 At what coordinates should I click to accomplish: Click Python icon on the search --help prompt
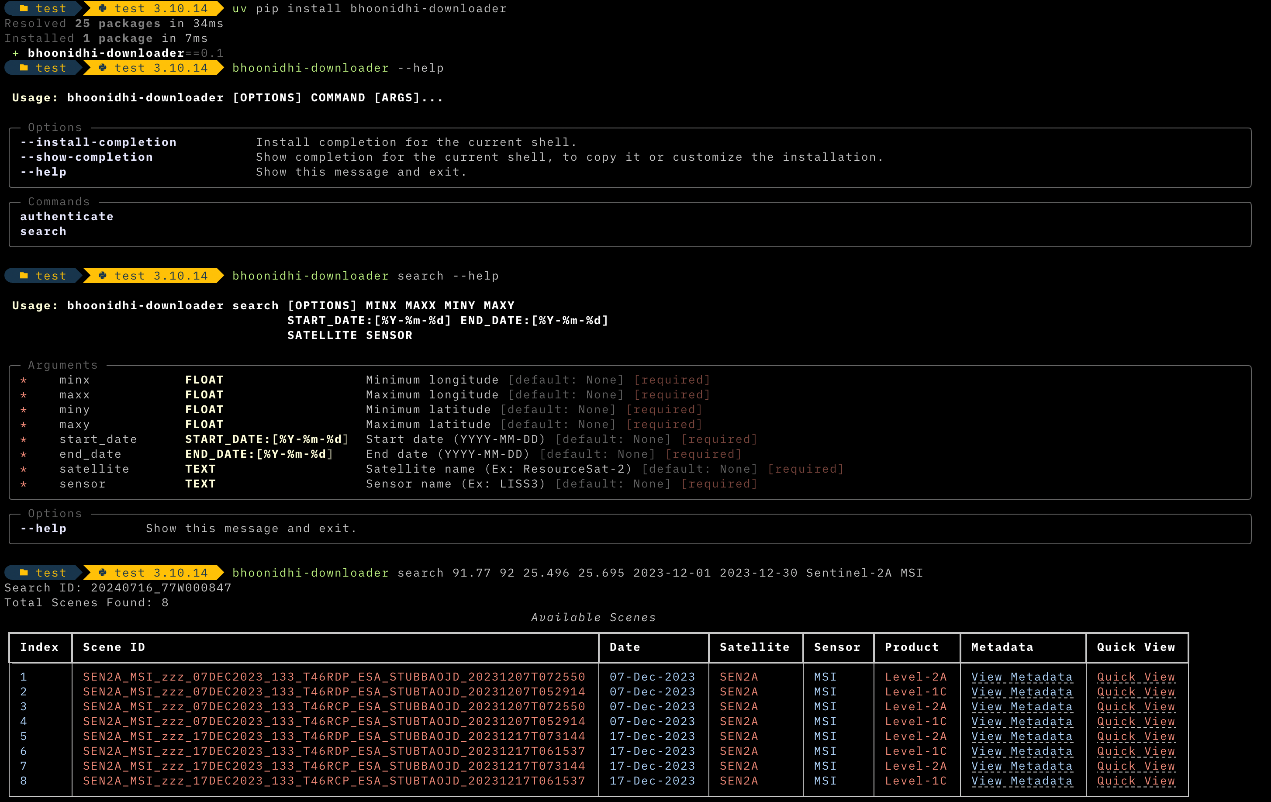click(x=102, y=276)
